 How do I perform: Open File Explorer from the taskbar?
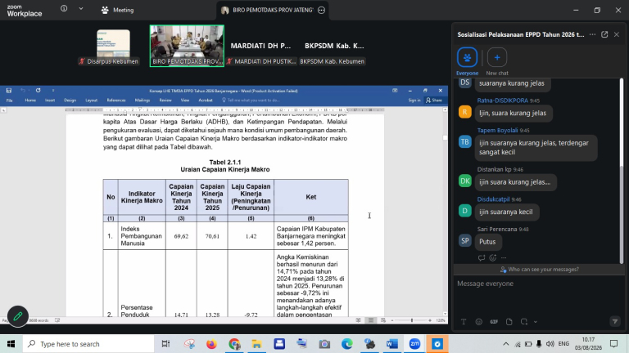click(256, 344)
